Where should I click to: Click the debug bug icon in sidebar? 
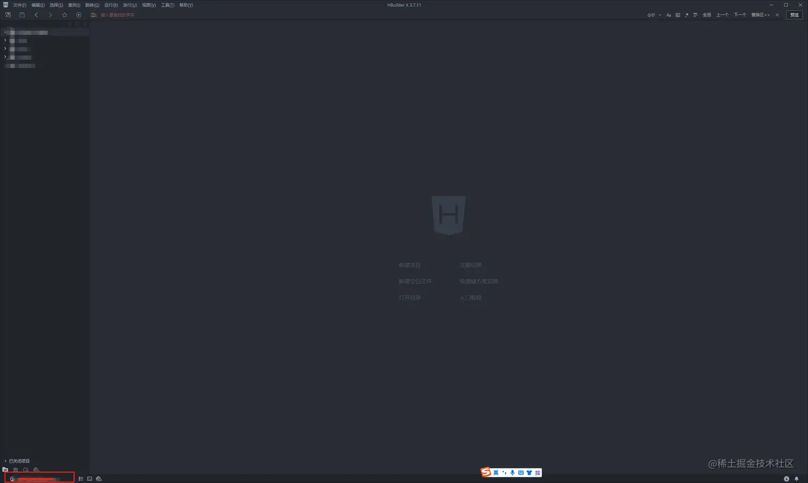tap(15, 470)
